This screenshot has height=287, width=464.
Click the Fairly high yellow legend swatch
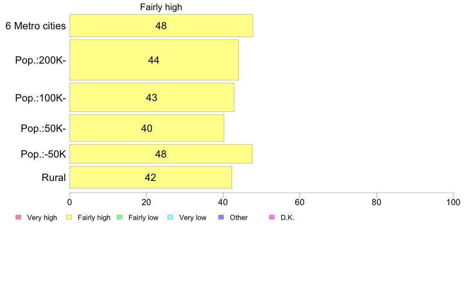(x=69, y=217)
